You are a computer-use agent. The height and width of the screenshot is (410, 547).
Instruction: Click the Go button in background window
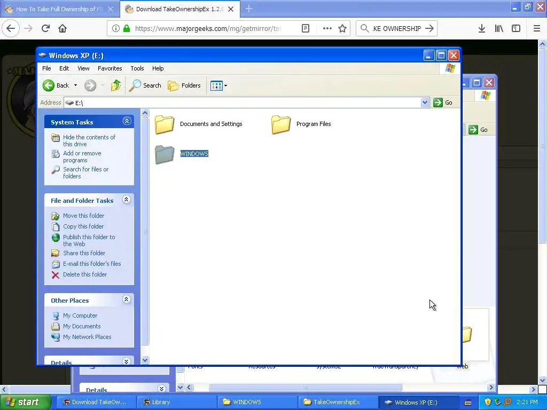[x=478, y=130]
